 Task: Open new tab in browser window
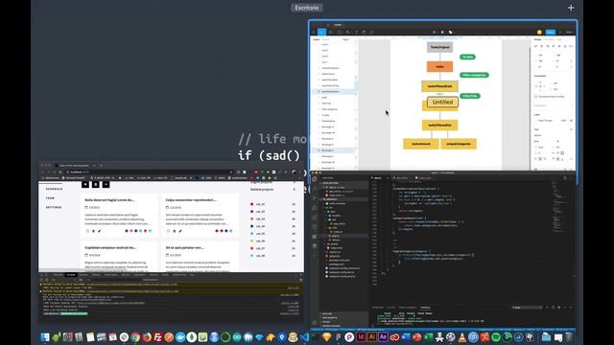tap(101, 166)
